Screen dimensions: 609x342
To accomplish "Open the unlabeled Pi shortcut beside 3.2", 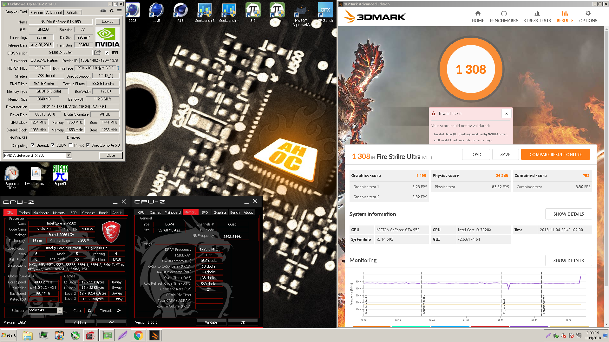I will 277,10.
